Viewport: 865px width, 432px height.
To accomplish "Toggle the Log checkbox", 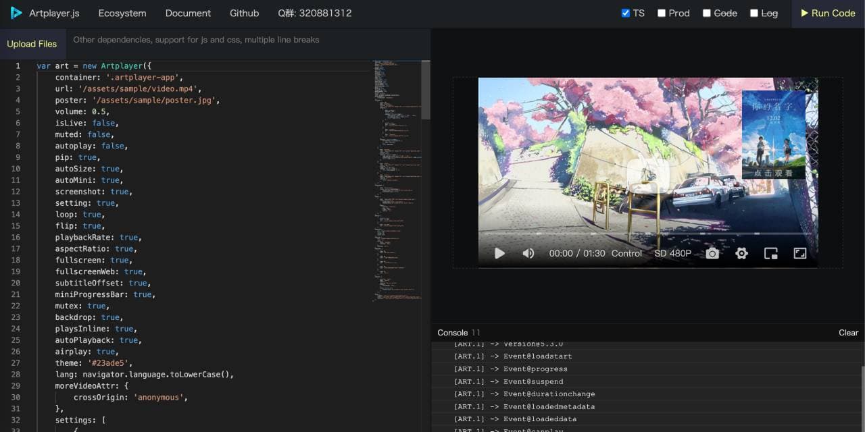I will (x=754, y=13).
